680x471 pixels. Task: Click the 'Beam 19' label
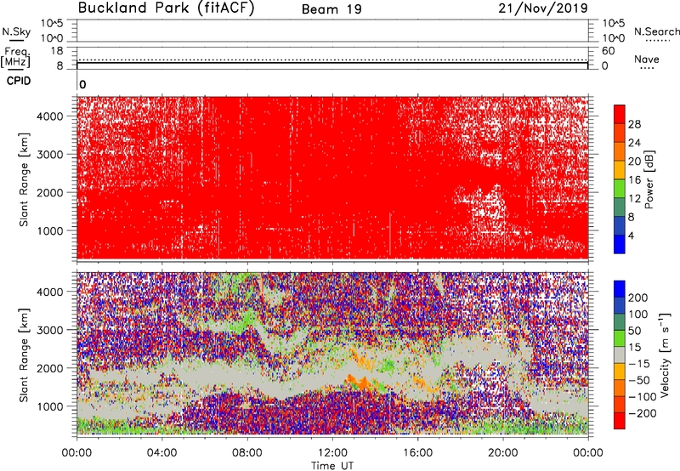[x=331, y=9]
